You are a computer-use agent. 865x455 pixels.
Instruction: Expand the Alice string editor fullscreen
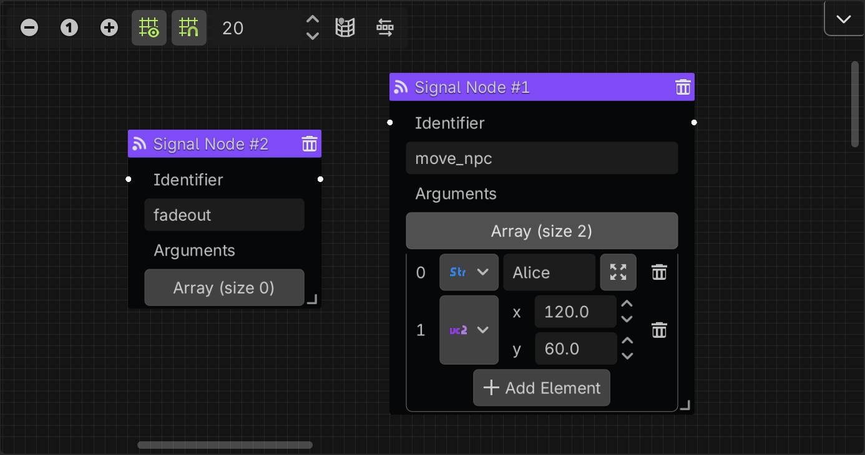point(618,272)
